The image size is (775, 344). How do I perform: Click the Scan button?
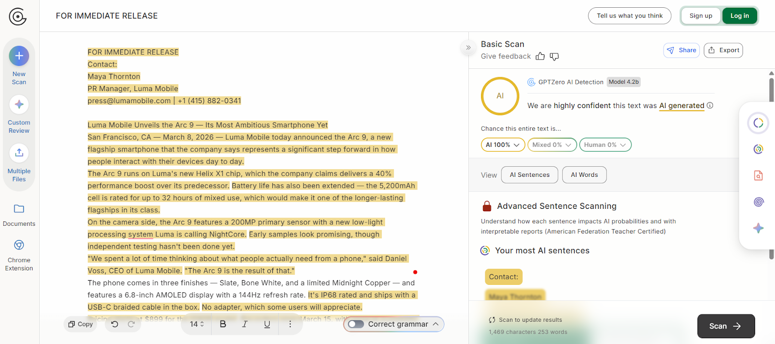(x=726, y=326)
